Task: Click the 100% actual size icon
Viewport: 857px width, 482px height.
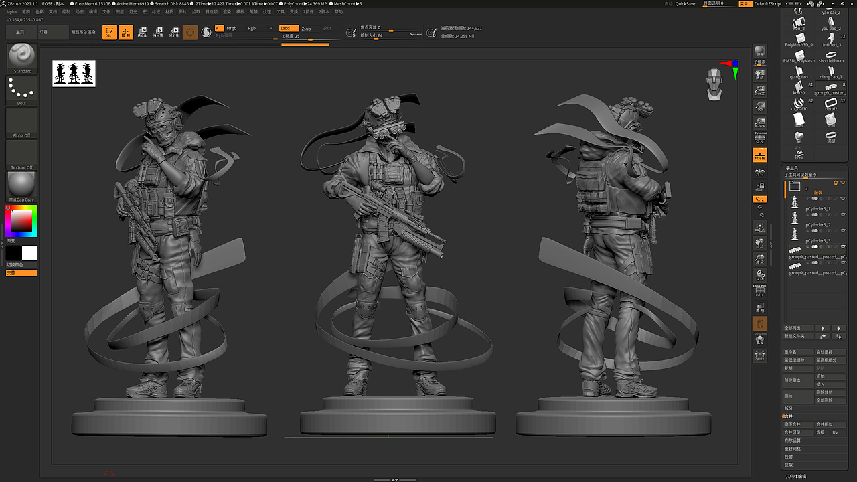Action: (x=760, y=106)
